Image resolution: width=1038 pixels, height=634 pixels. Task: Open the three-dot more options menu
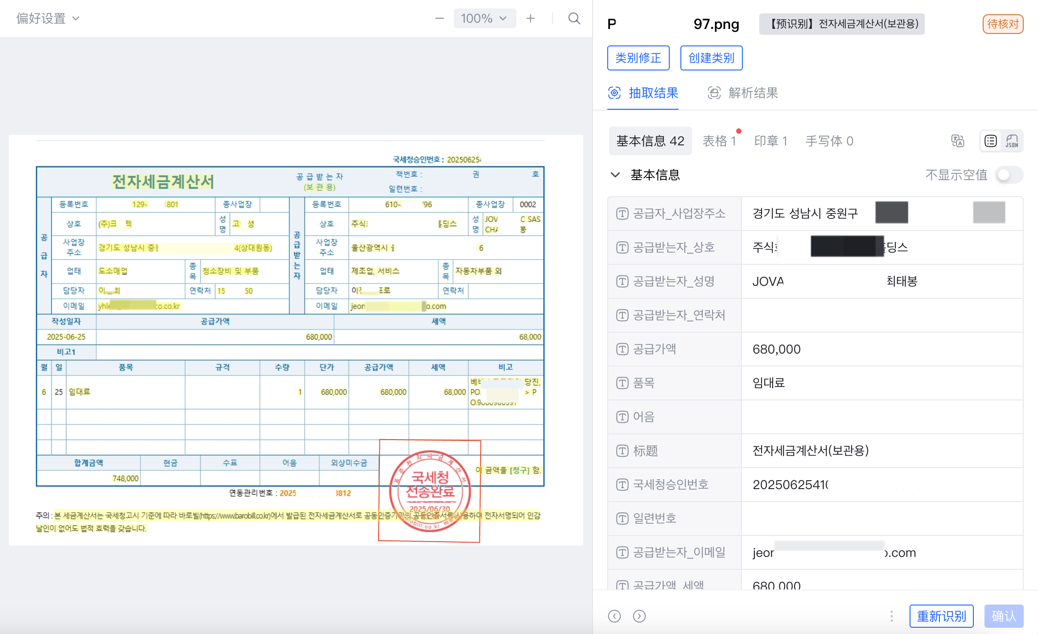point(891,616)
